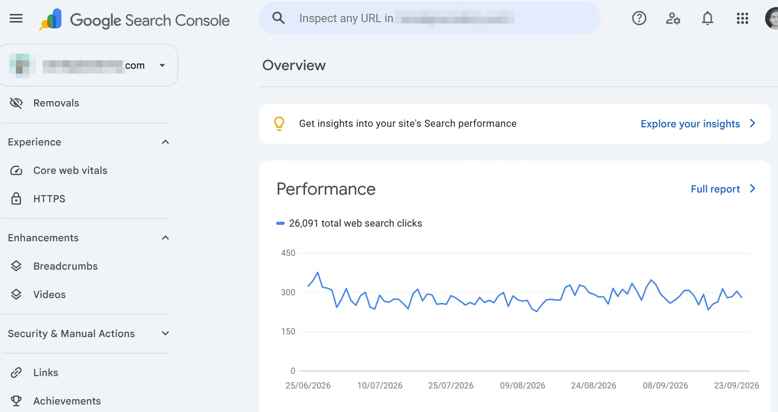Click the Achievements trophy icon
This screenshot has width=778, height=412.
click(x=16, y=401)
